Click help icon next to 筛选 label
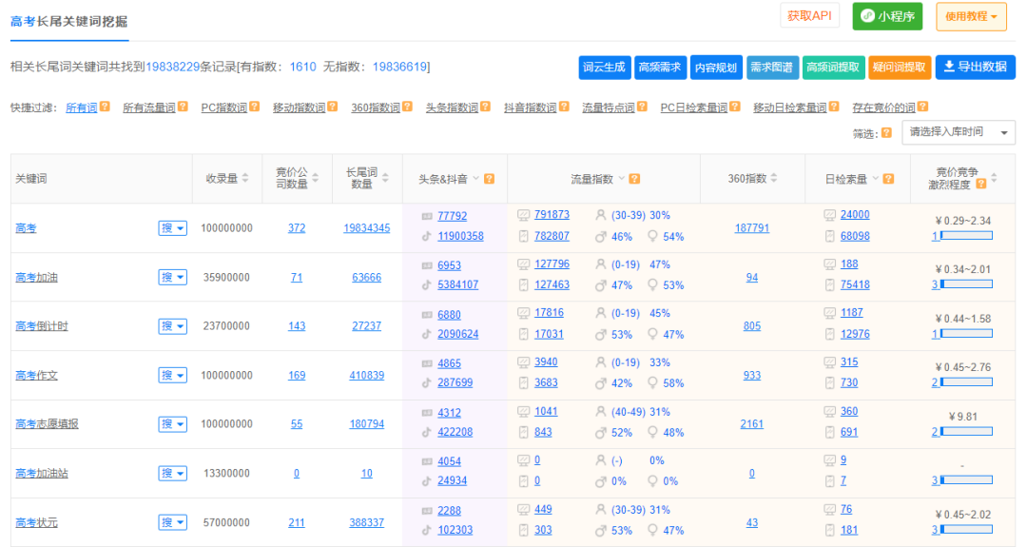This screenshot has width=1027, height=547. pos(886,133)
